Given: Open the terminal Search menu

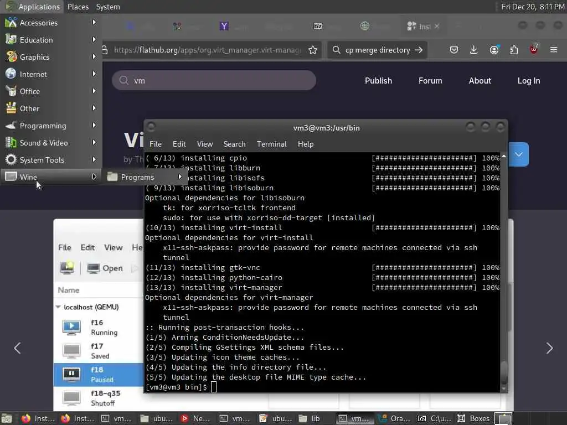Looking at the screenshot, I should click(234, 144).
